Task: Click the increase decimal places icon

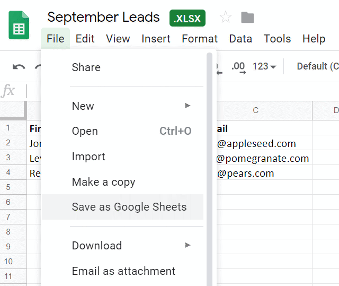Action: pyautogui.click(x=238, y=68)
